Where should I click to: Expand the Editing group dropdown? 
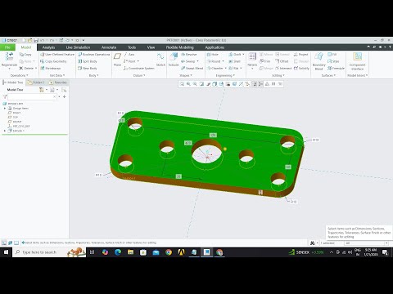coord(278,75)
